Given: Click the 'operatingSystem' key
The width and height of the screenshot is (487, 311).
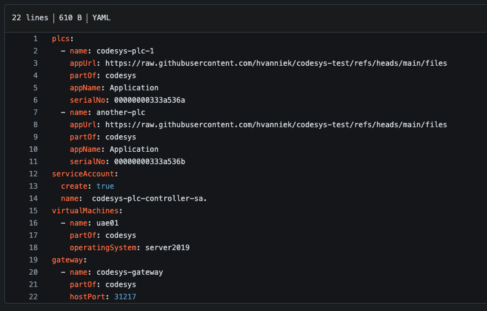Looking at the screenshot, I should tap(103, 248).
